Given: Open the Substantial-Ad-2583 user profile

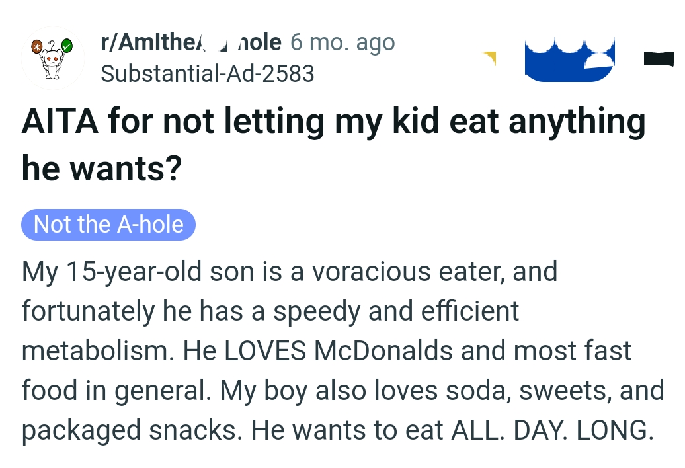Looking at the screenshot, I should click(207, 73).
